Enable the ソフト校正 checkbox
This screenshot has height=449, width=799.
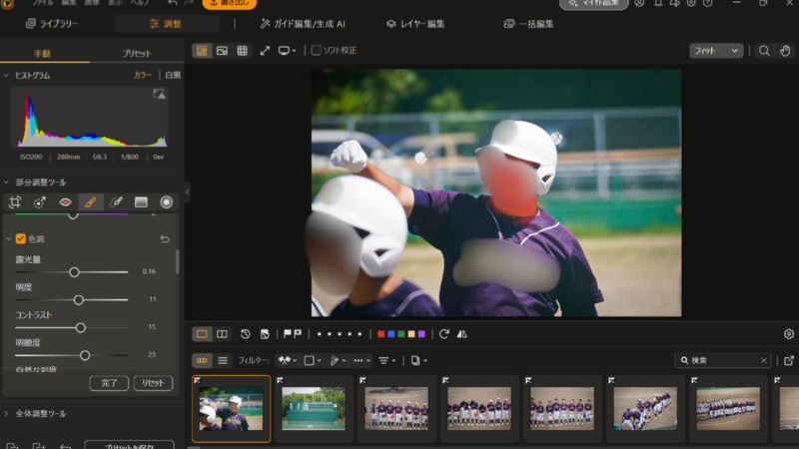point(316,51)
